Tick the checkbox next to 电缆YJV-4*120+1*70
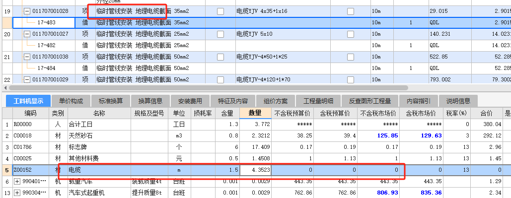The width and height of the screenshot is (511, 198). click(220, 79)
